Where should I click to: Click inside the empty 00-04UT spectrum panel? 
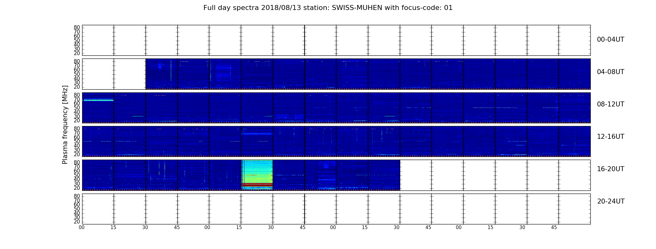point(336,40)
